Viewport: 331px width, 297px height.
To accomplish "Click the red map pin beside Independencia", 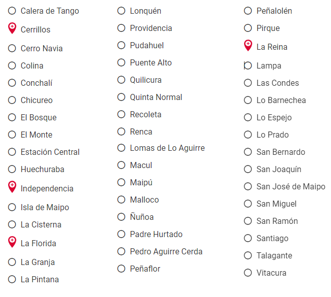I will click(12, 187).
